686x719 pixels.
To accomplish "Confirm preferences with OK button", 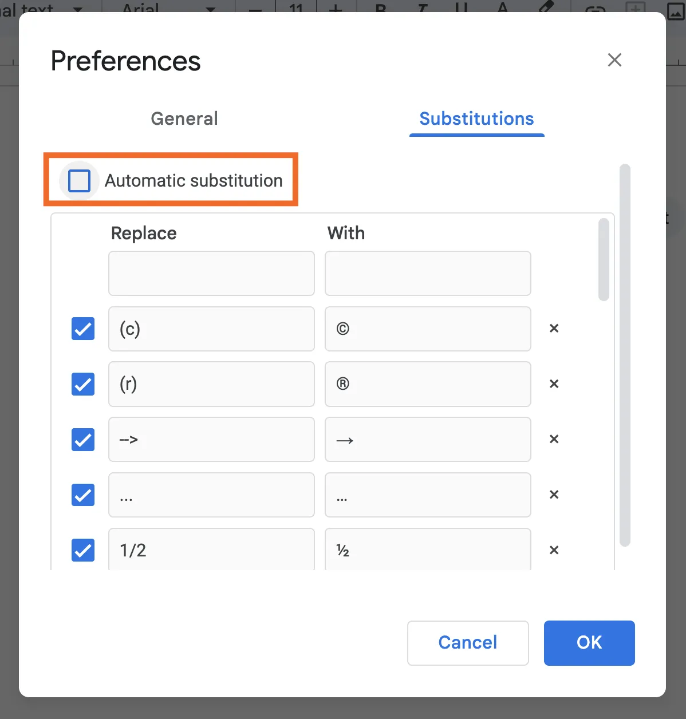I will tap(589, 643).
